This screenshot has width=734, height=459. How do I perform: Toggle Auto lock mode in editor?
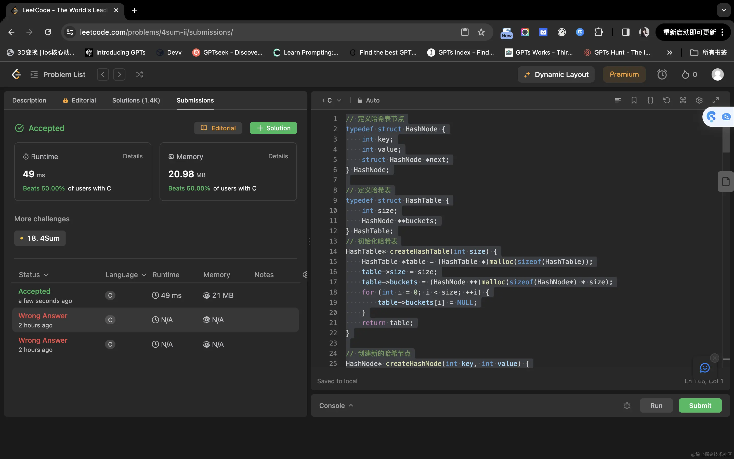click(x=369, y=100)
